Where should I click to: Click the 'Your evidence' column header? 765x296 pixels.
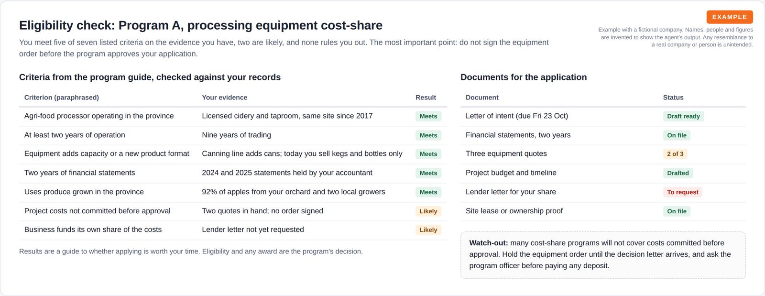[225, 97]
